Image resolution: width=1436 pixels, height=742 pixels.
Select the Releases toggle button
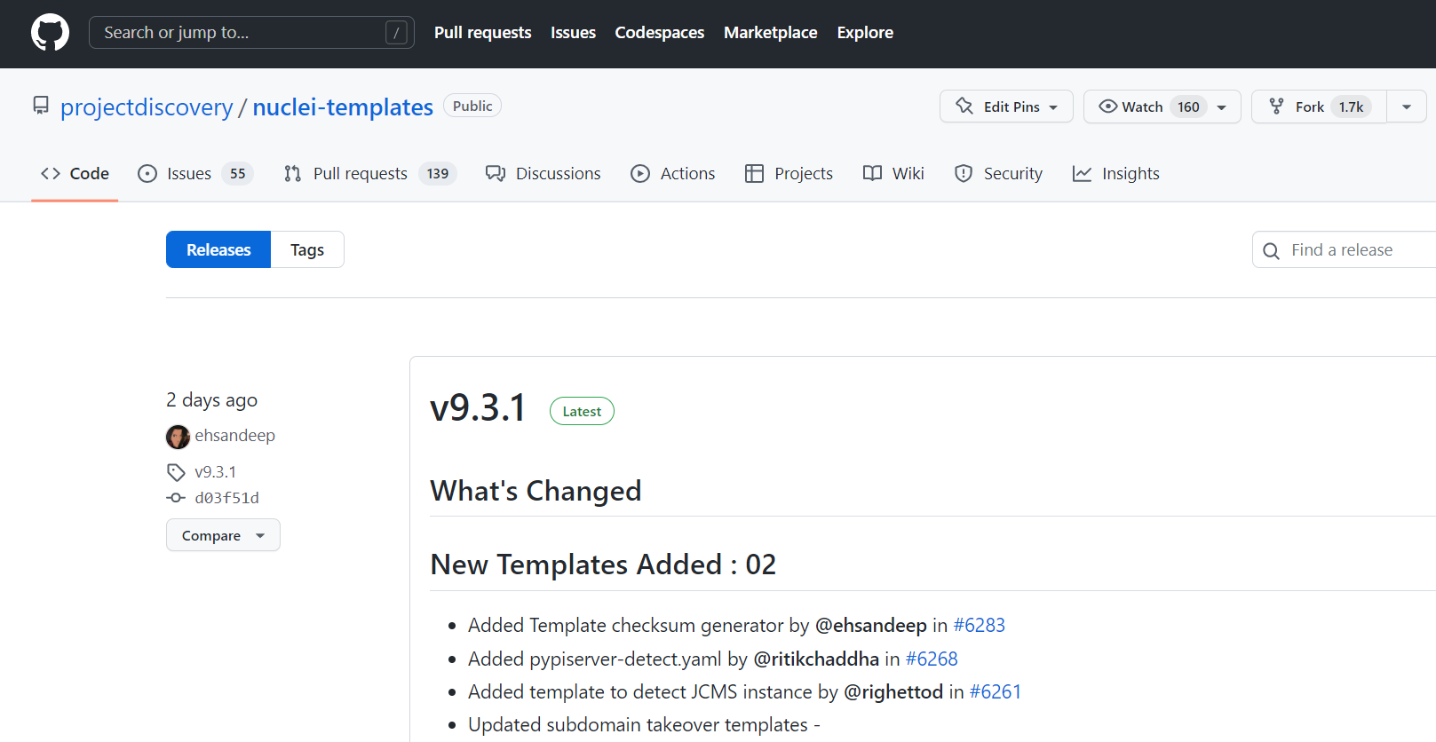[x=218, y=250]
